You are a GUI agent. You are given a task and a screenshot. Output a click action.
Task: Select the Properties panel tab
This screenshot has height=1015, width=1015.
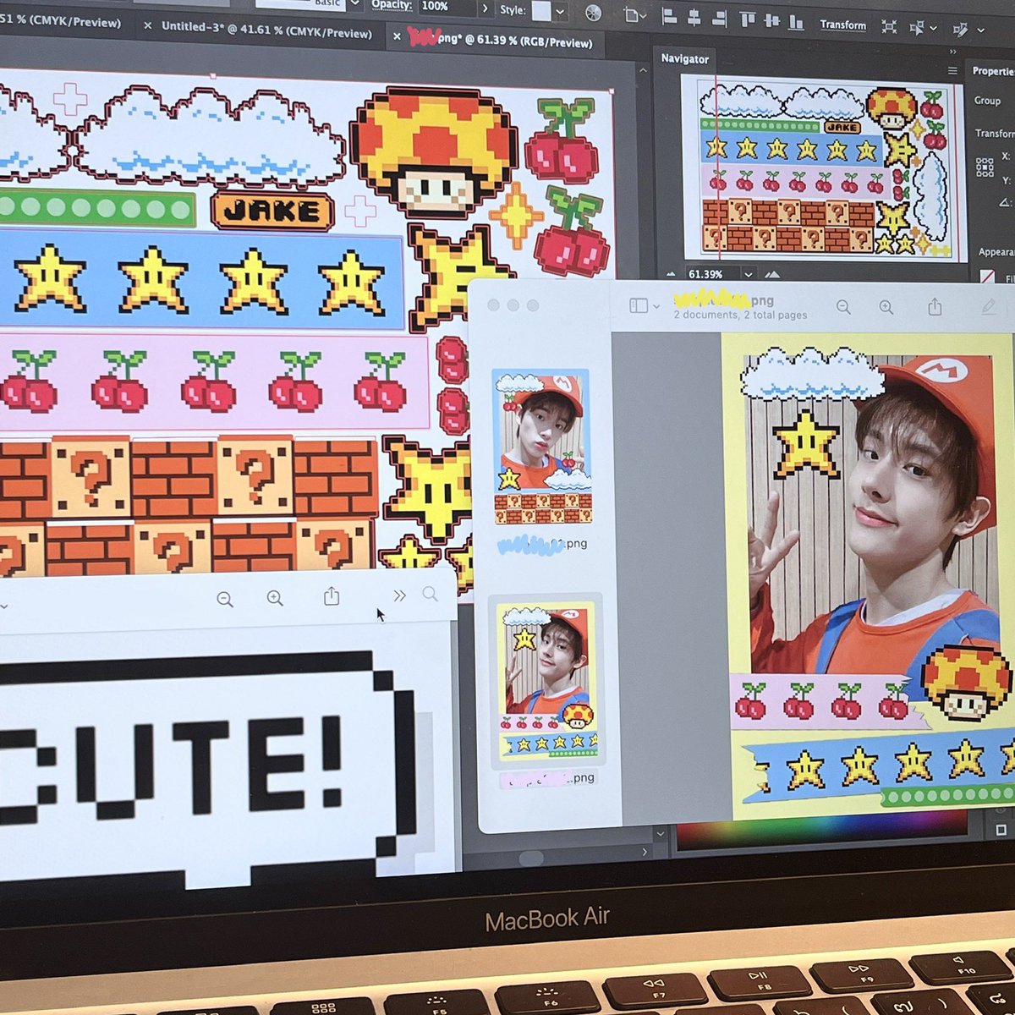(993, 71)
